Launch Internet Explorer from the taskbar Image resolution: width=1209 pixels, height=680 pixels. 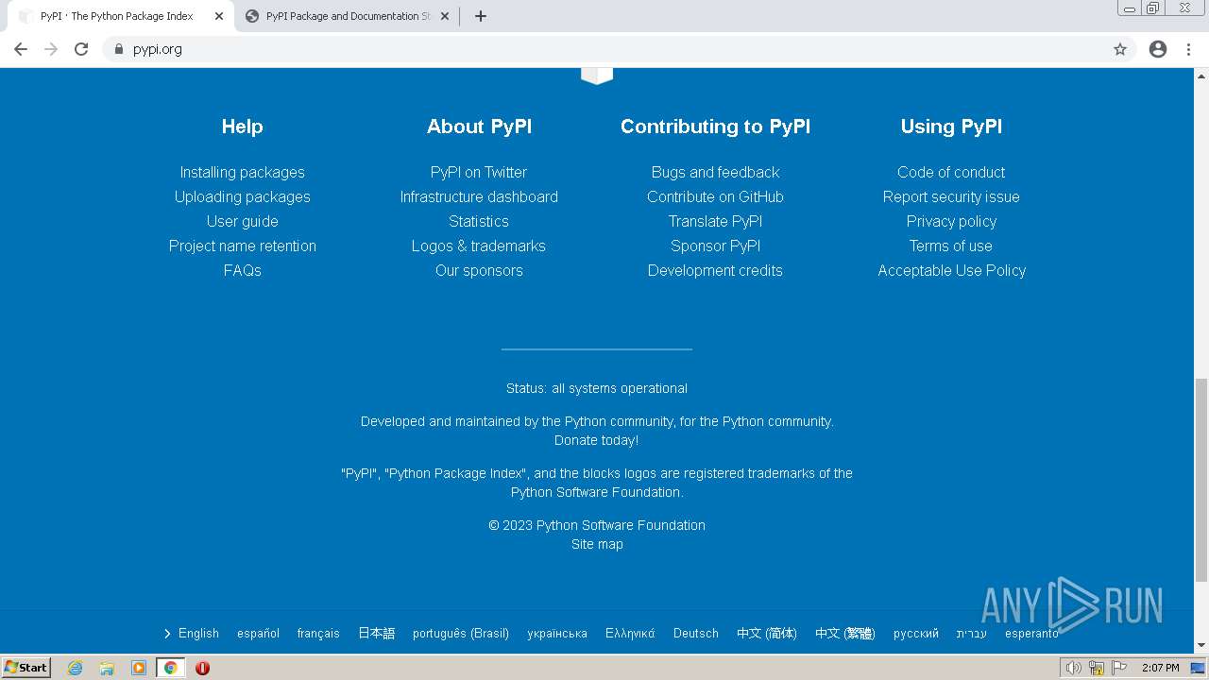(x=75, y=668)
